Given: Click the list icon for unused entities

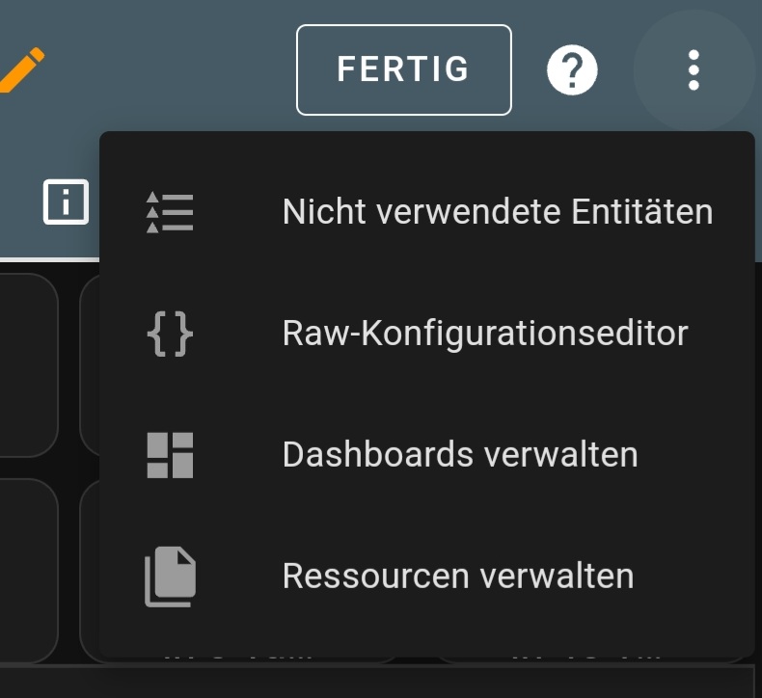Looking at the screenshot, I should pos(170,212).
